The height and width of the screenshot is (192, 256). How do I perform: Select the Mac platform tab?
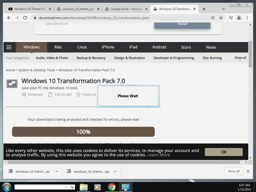coord(58,47)
